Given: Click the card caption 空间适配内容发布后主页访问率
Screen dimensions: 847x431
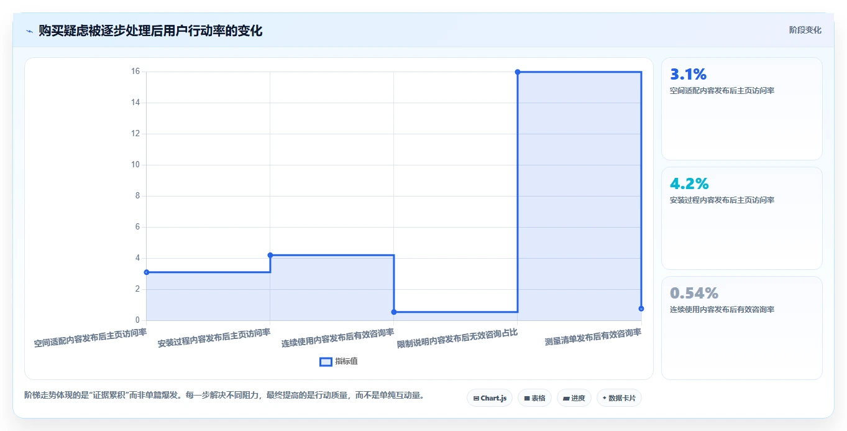Looking at the screenshot, I should click(722, 91).
